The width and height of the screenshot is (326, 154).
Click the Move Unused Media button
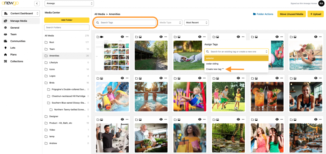291,14
